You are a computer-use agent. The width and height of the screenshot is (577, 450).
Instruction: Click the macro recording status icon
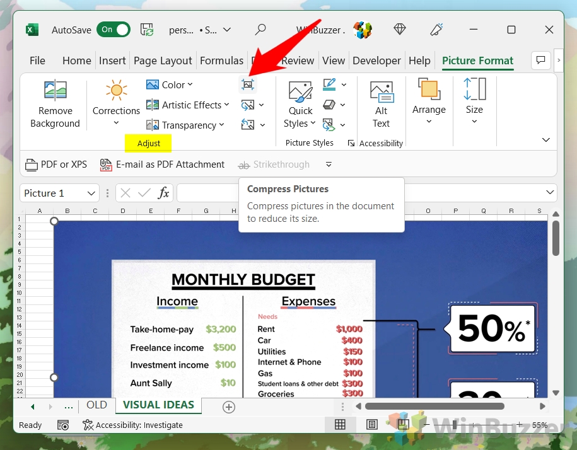(63, 425)
